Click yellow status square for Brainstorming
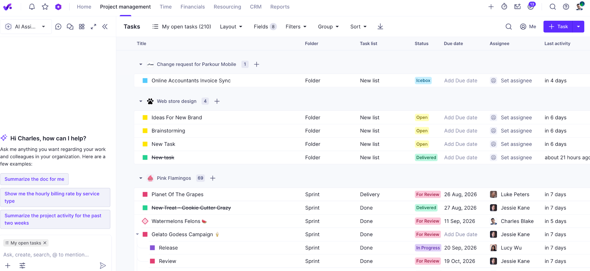The image size is (590, 271). click(x=145, y=131)
